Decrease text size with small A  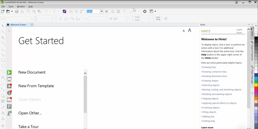(x=184, y=31)
